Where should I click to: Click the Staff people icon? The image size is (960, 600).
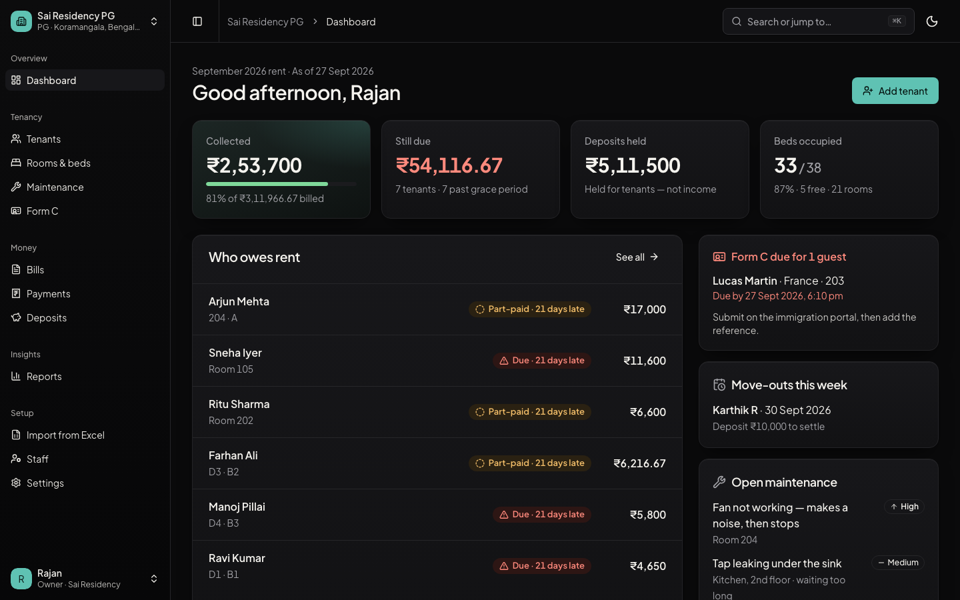[16, 459]
